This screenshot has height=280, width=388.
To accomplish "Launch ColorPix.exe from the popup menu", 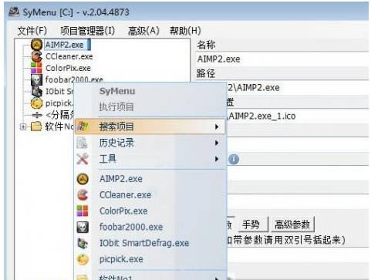I will (150, 211).
